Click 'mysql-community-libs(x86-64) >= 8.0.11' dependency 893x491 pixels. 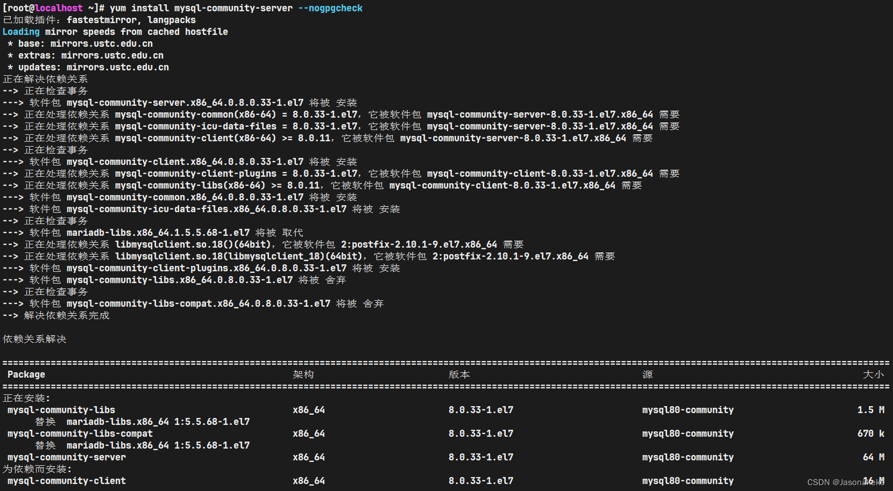click(217, 185)
